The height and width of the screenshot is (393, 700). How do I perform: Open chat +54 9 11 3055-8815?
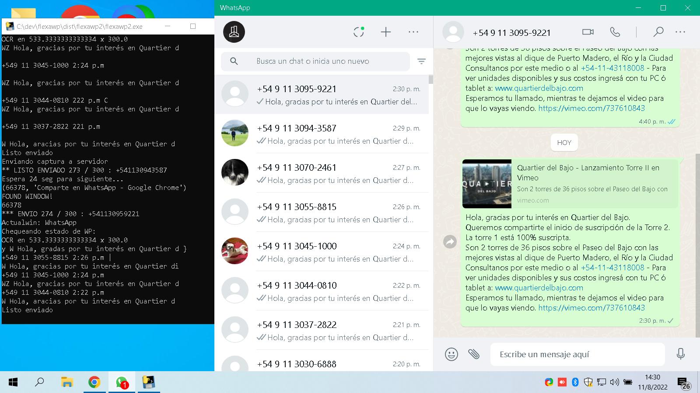tap(322, 212)
